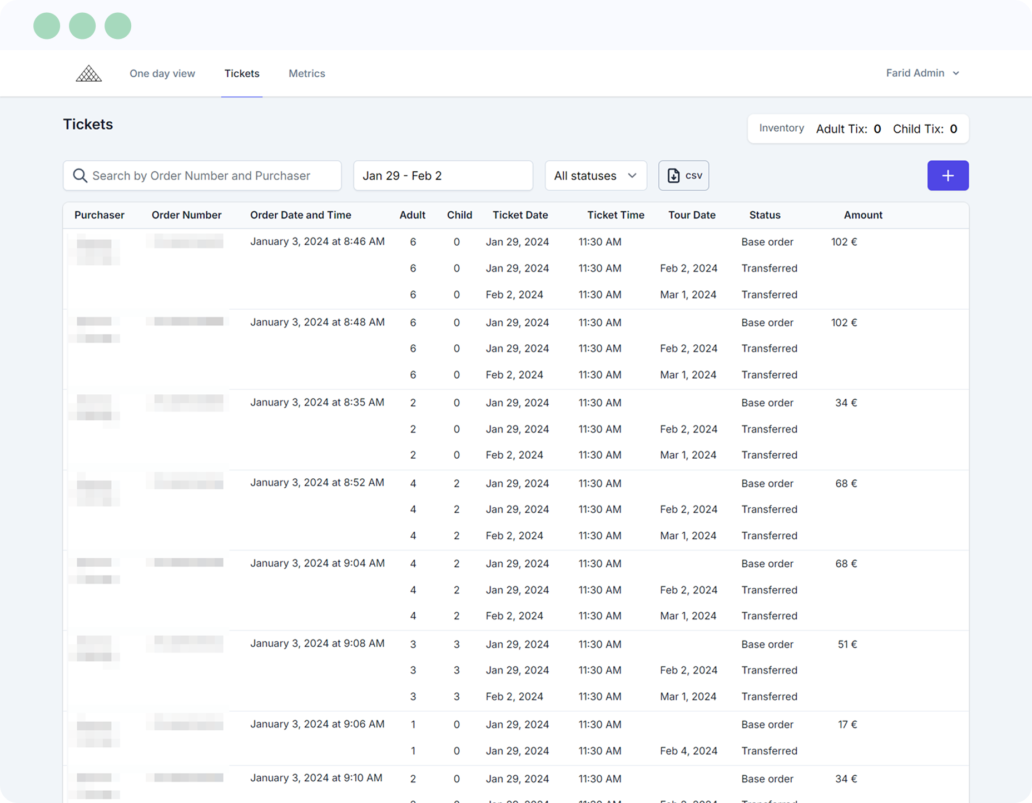The width and height of the screenshot is (1032, 803).
Task: Click the Ticket Date column header
Action: tap(520, 215)
